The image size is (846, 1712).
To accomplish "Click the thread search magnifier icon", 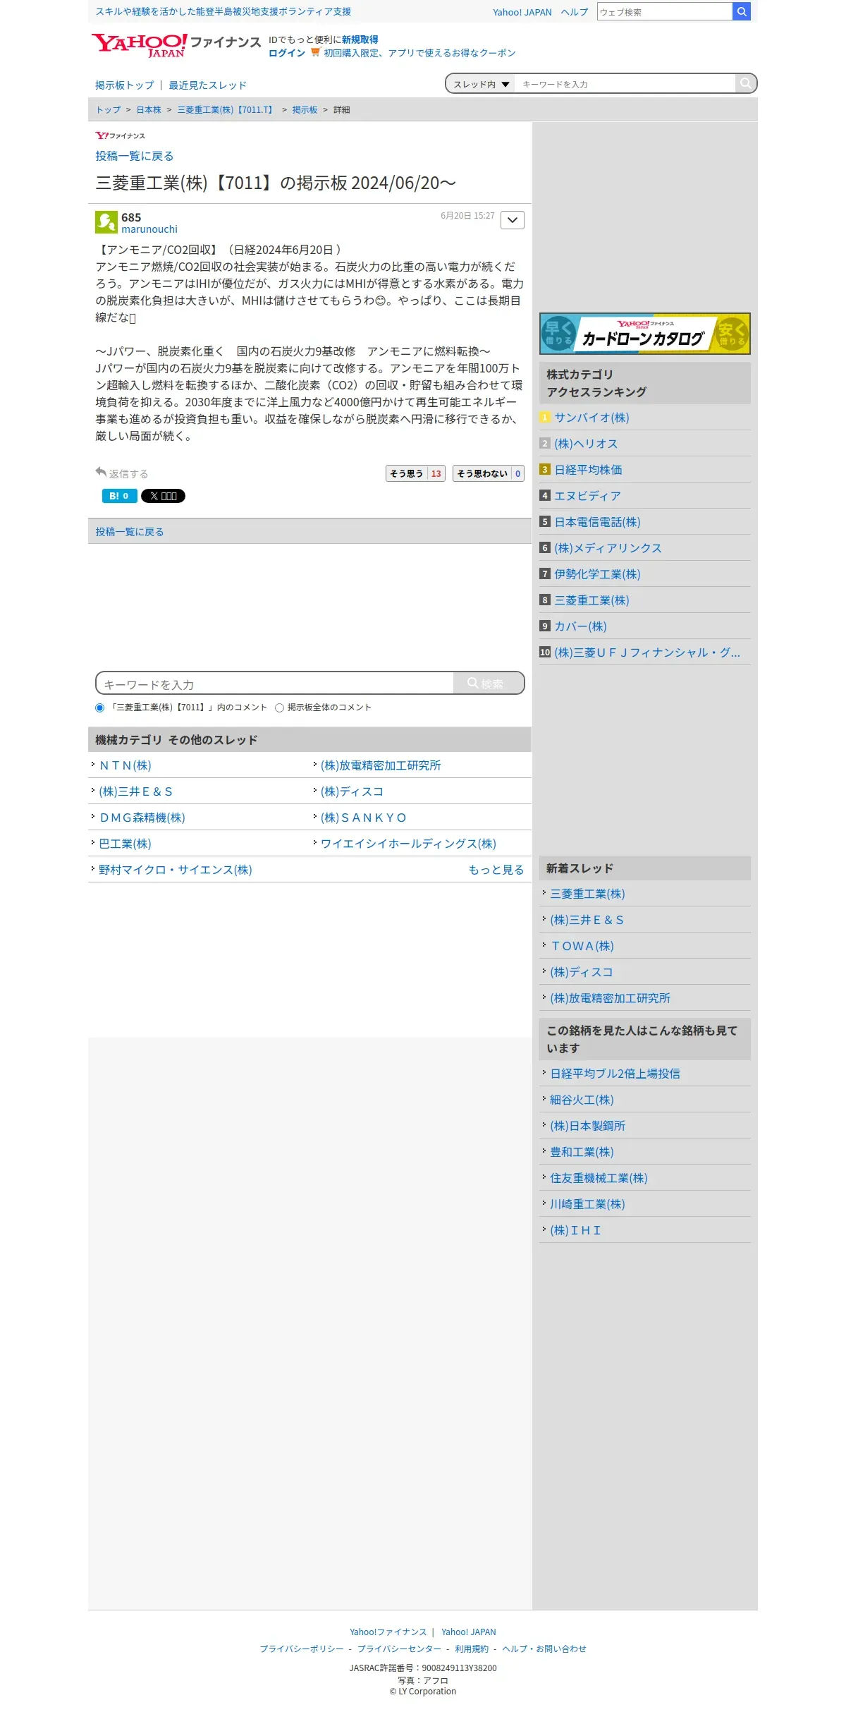I will pos(745,83).
